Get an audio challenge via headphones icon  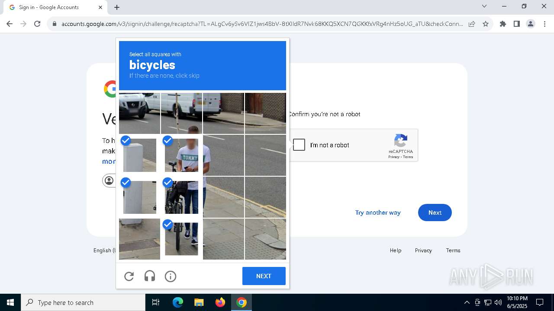pos(150,276)
